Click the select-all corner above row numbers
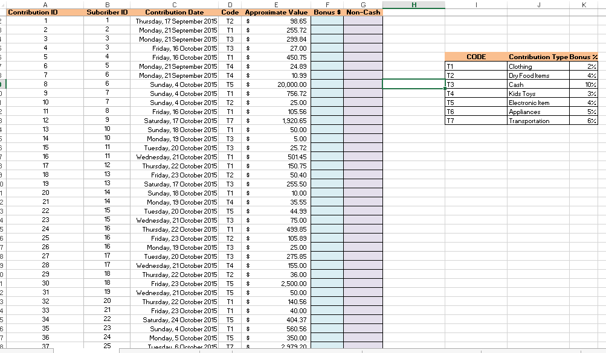The width and height of the screenshot is (606, 353). (x=2, y=5)
